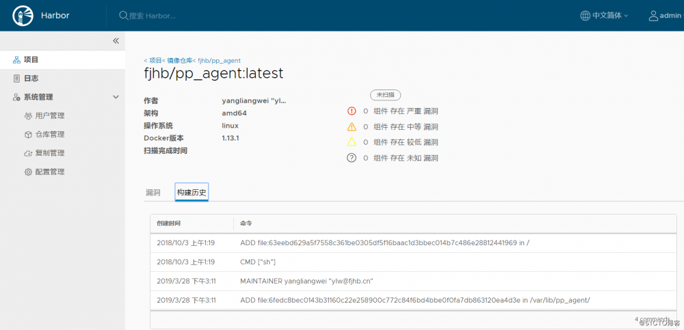Image resolution: width=684 pixels, height=330 pixels.
Task: Click the search magnifier icon
Action: coord(123,16)
